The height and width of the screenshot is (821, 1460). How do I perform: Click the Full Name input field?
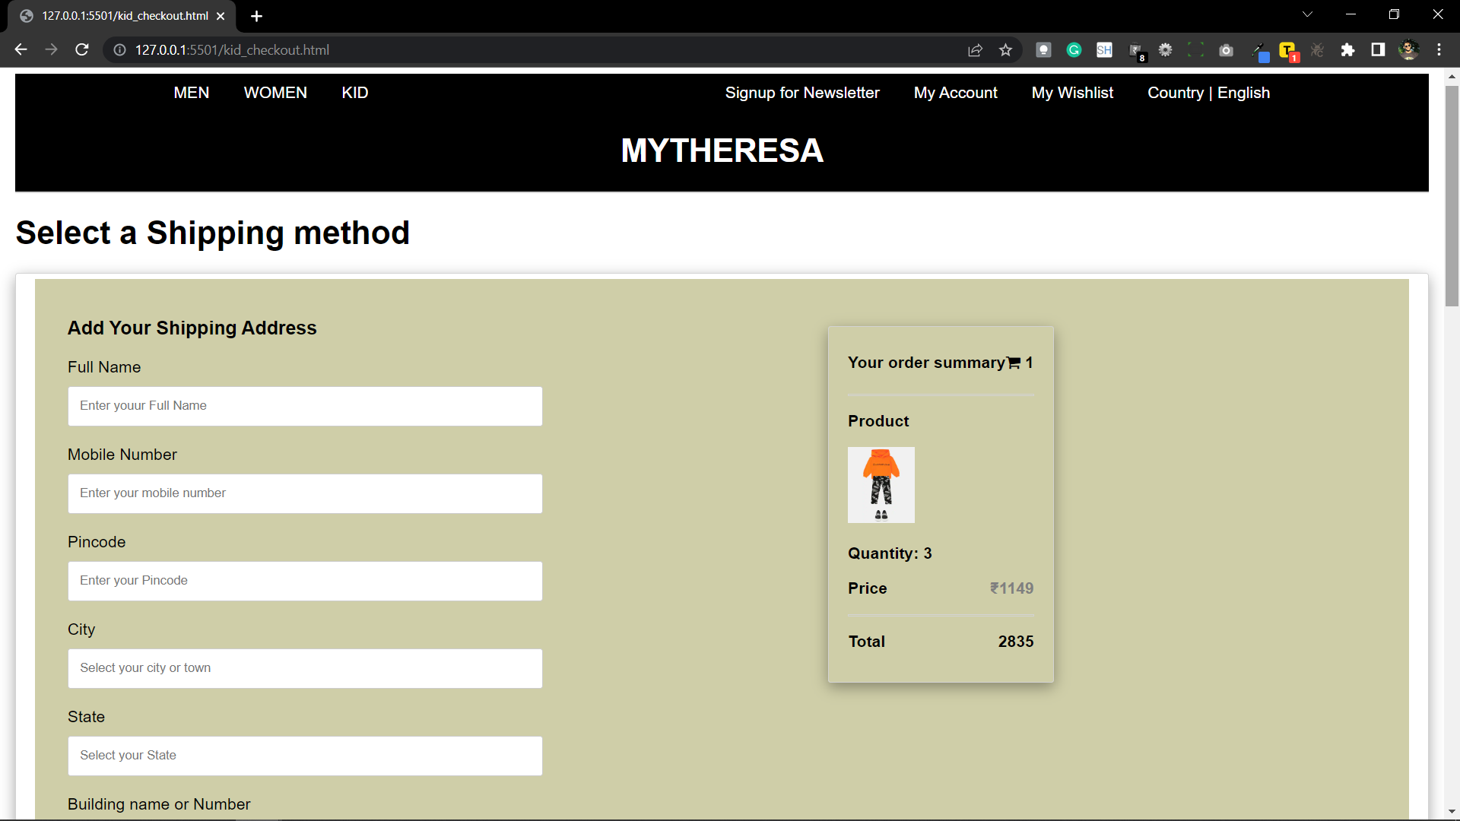tap(305, 406)
